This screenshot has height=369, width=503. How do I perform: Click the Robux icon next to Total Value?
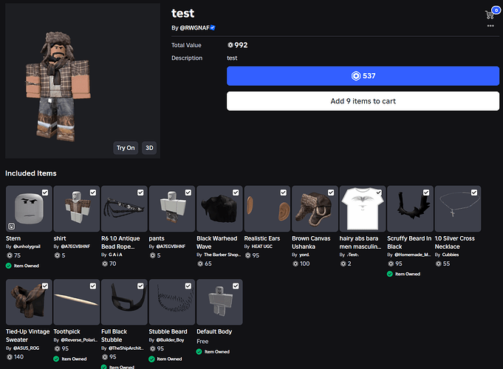230,45
